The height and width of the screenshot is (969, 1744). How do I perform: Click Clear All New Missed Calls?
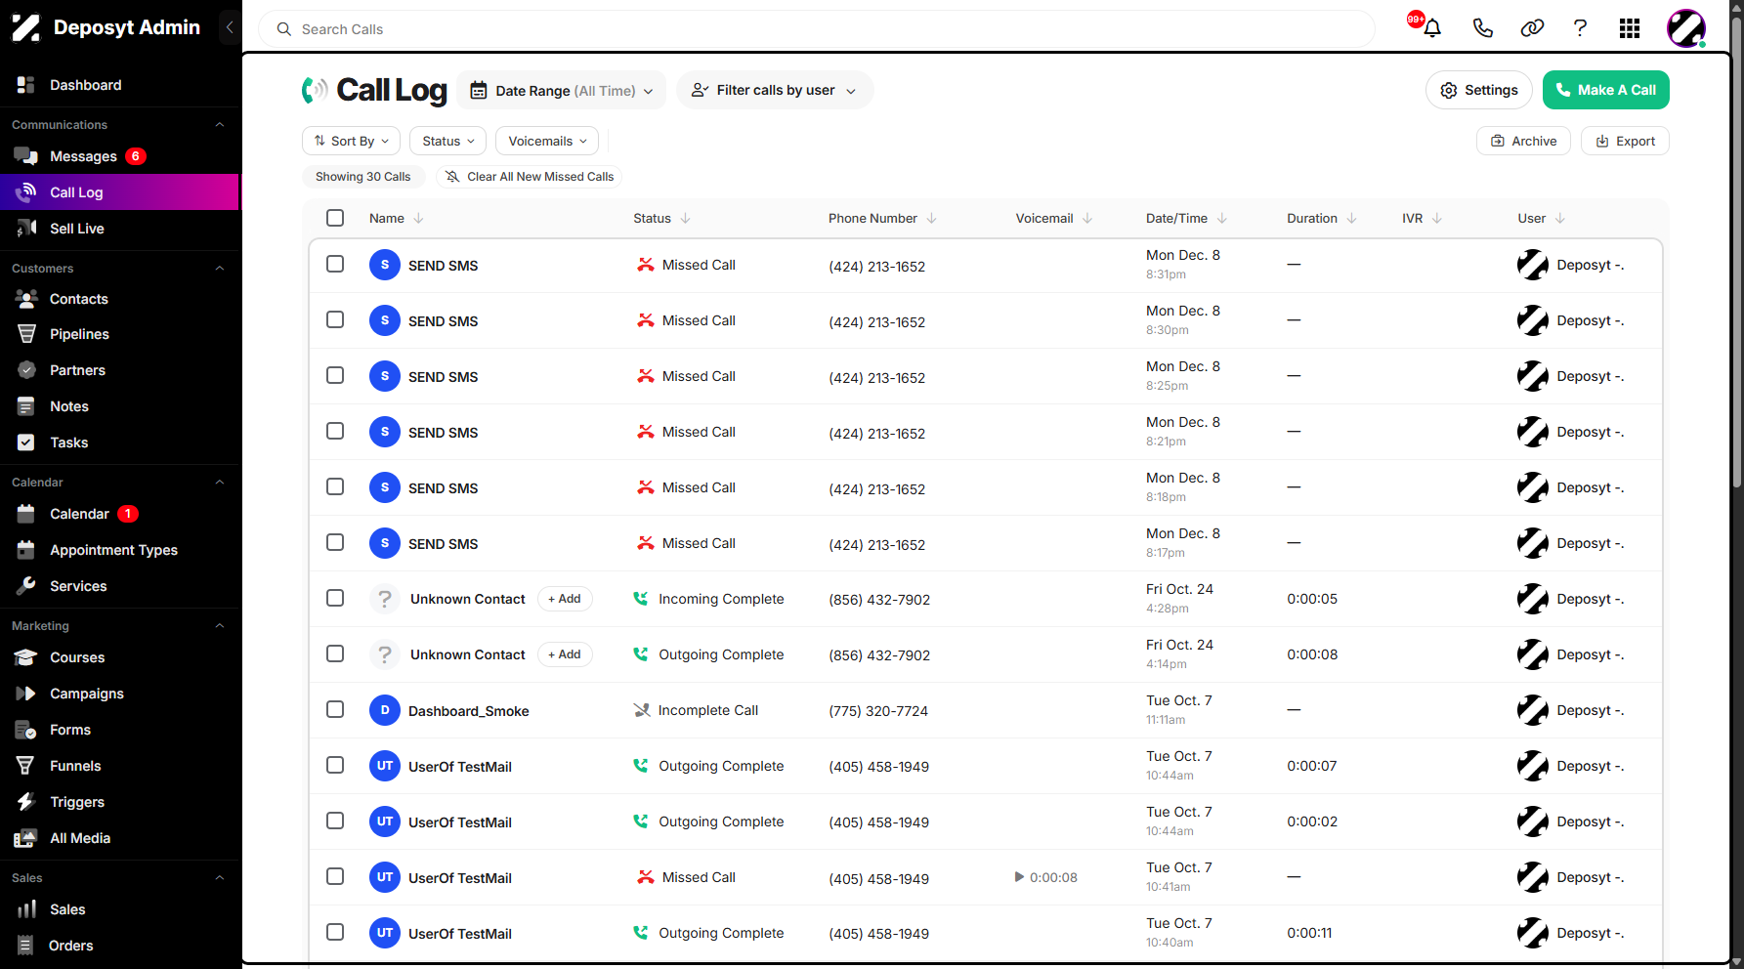(x=530, y=177)
